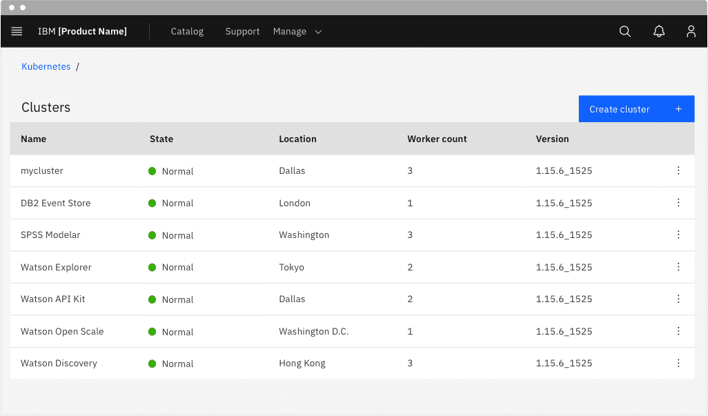The image size is (708, 416).
Task: Select the SPSS Modelar name cell
Action: pyautogui.click(x=50, y=235)
